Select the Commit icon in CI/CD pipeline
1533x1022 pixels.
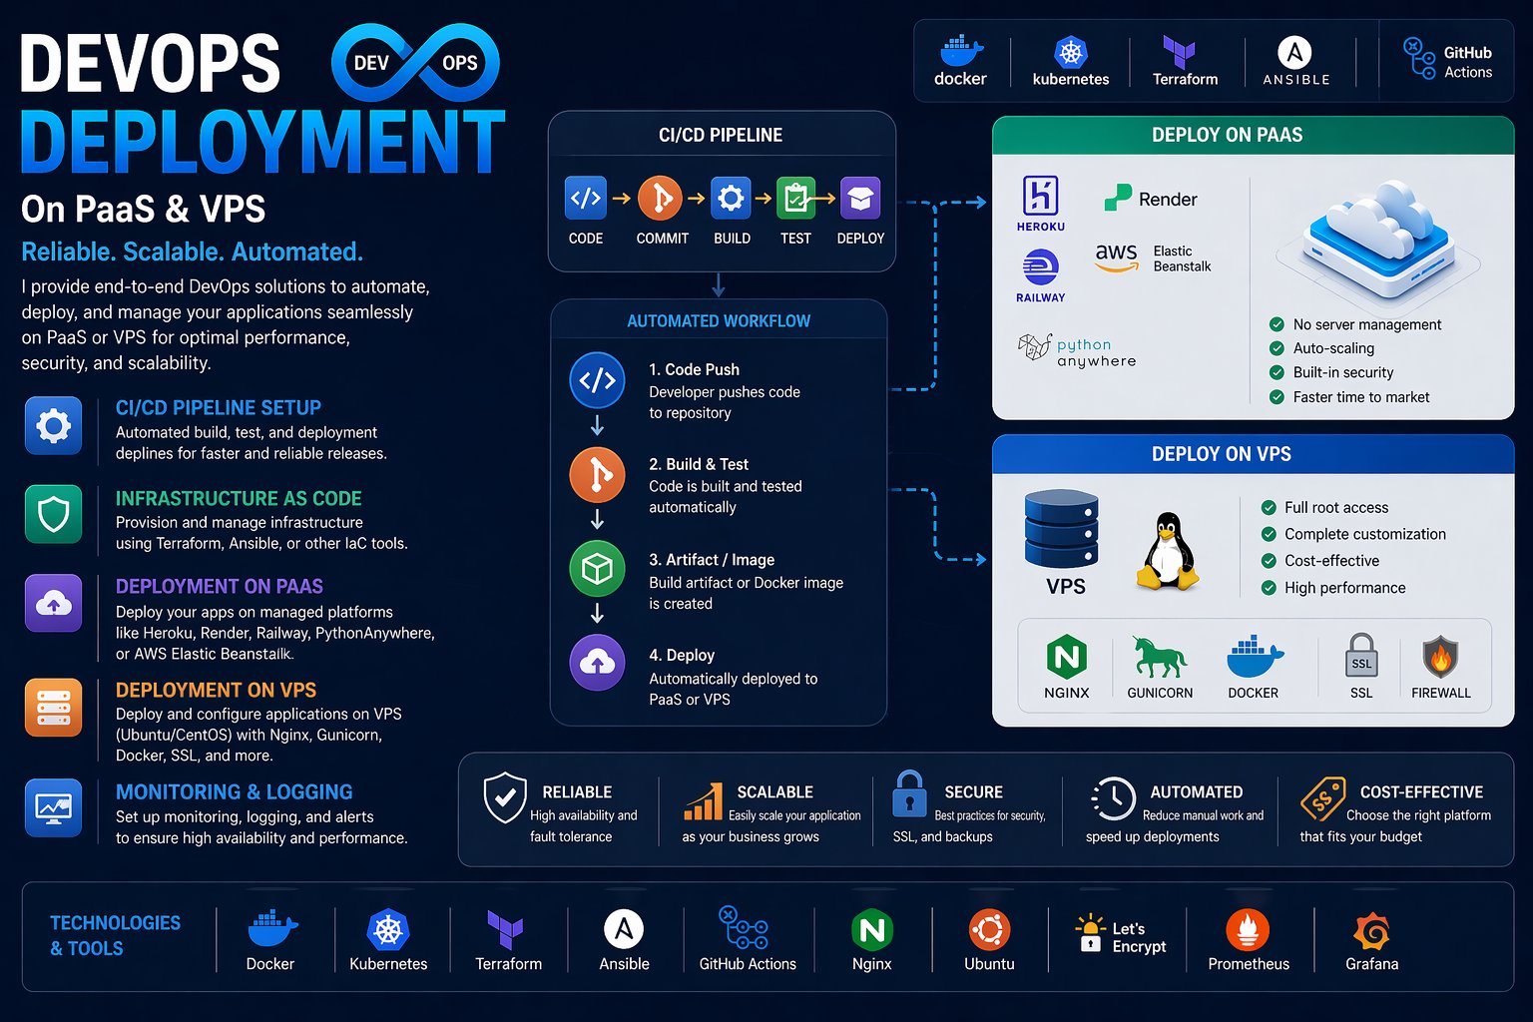(x=660, y=198)
